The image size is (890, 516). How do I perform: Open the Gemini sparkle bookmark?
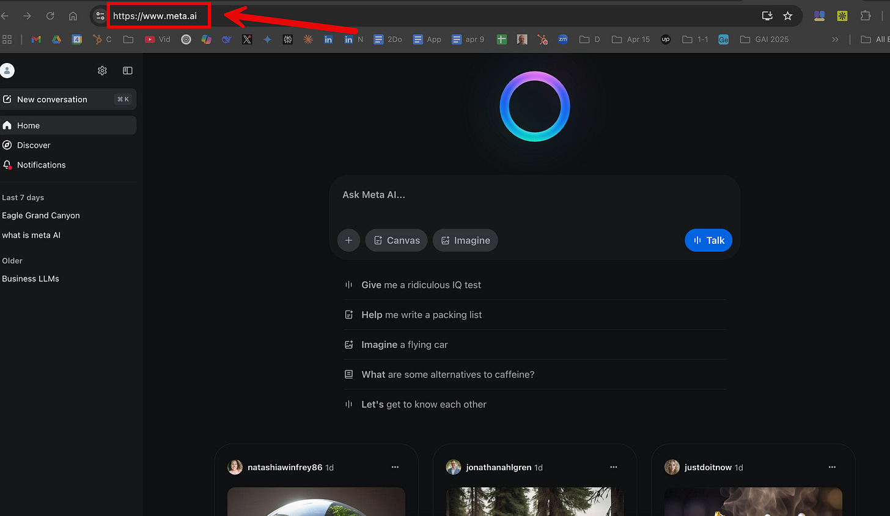pos(267,39)
